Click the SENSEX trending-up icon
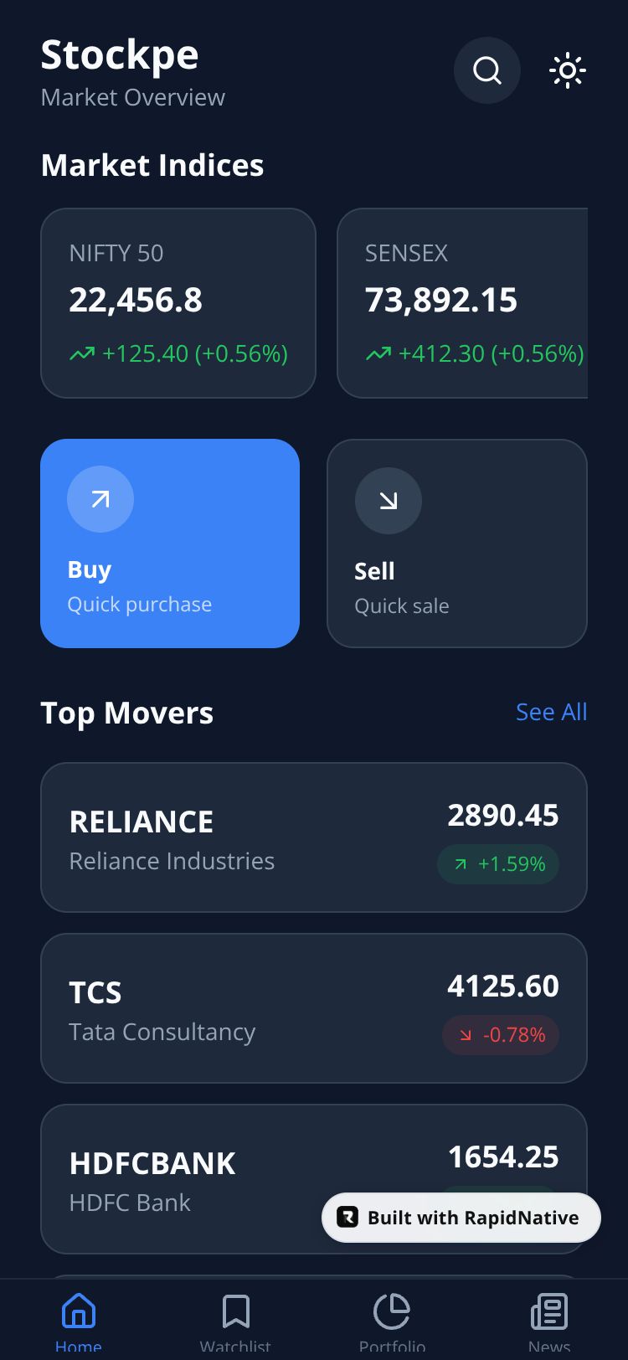The image size is (628, 1360). (x=378, y=354)
